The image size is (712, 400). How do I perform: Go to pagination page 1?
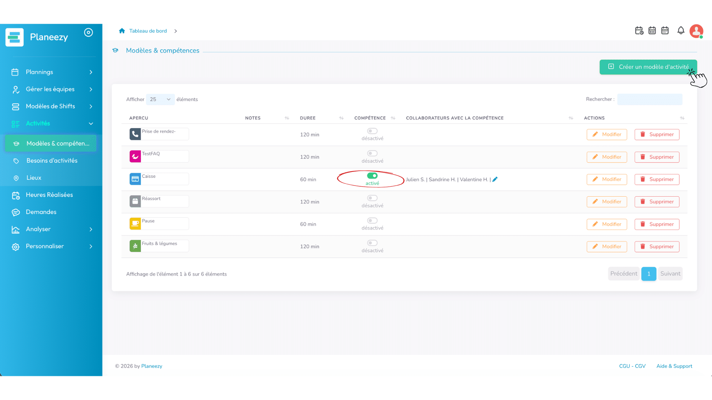pyautogui.click(x=649, y=274)
